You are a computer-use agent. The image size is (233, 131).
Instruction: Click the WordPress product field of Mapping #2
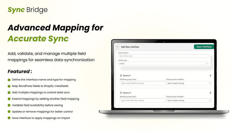pyautogui.click(x=142, y=101)
